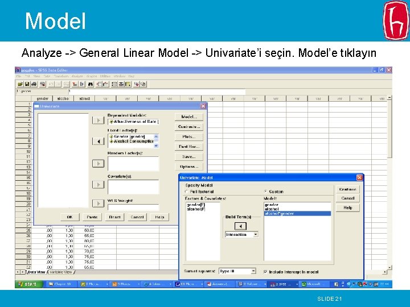410x307 pixels.
Task: Click up arrow of Fixed Factor(s) list
Action: tap(156, 136)
